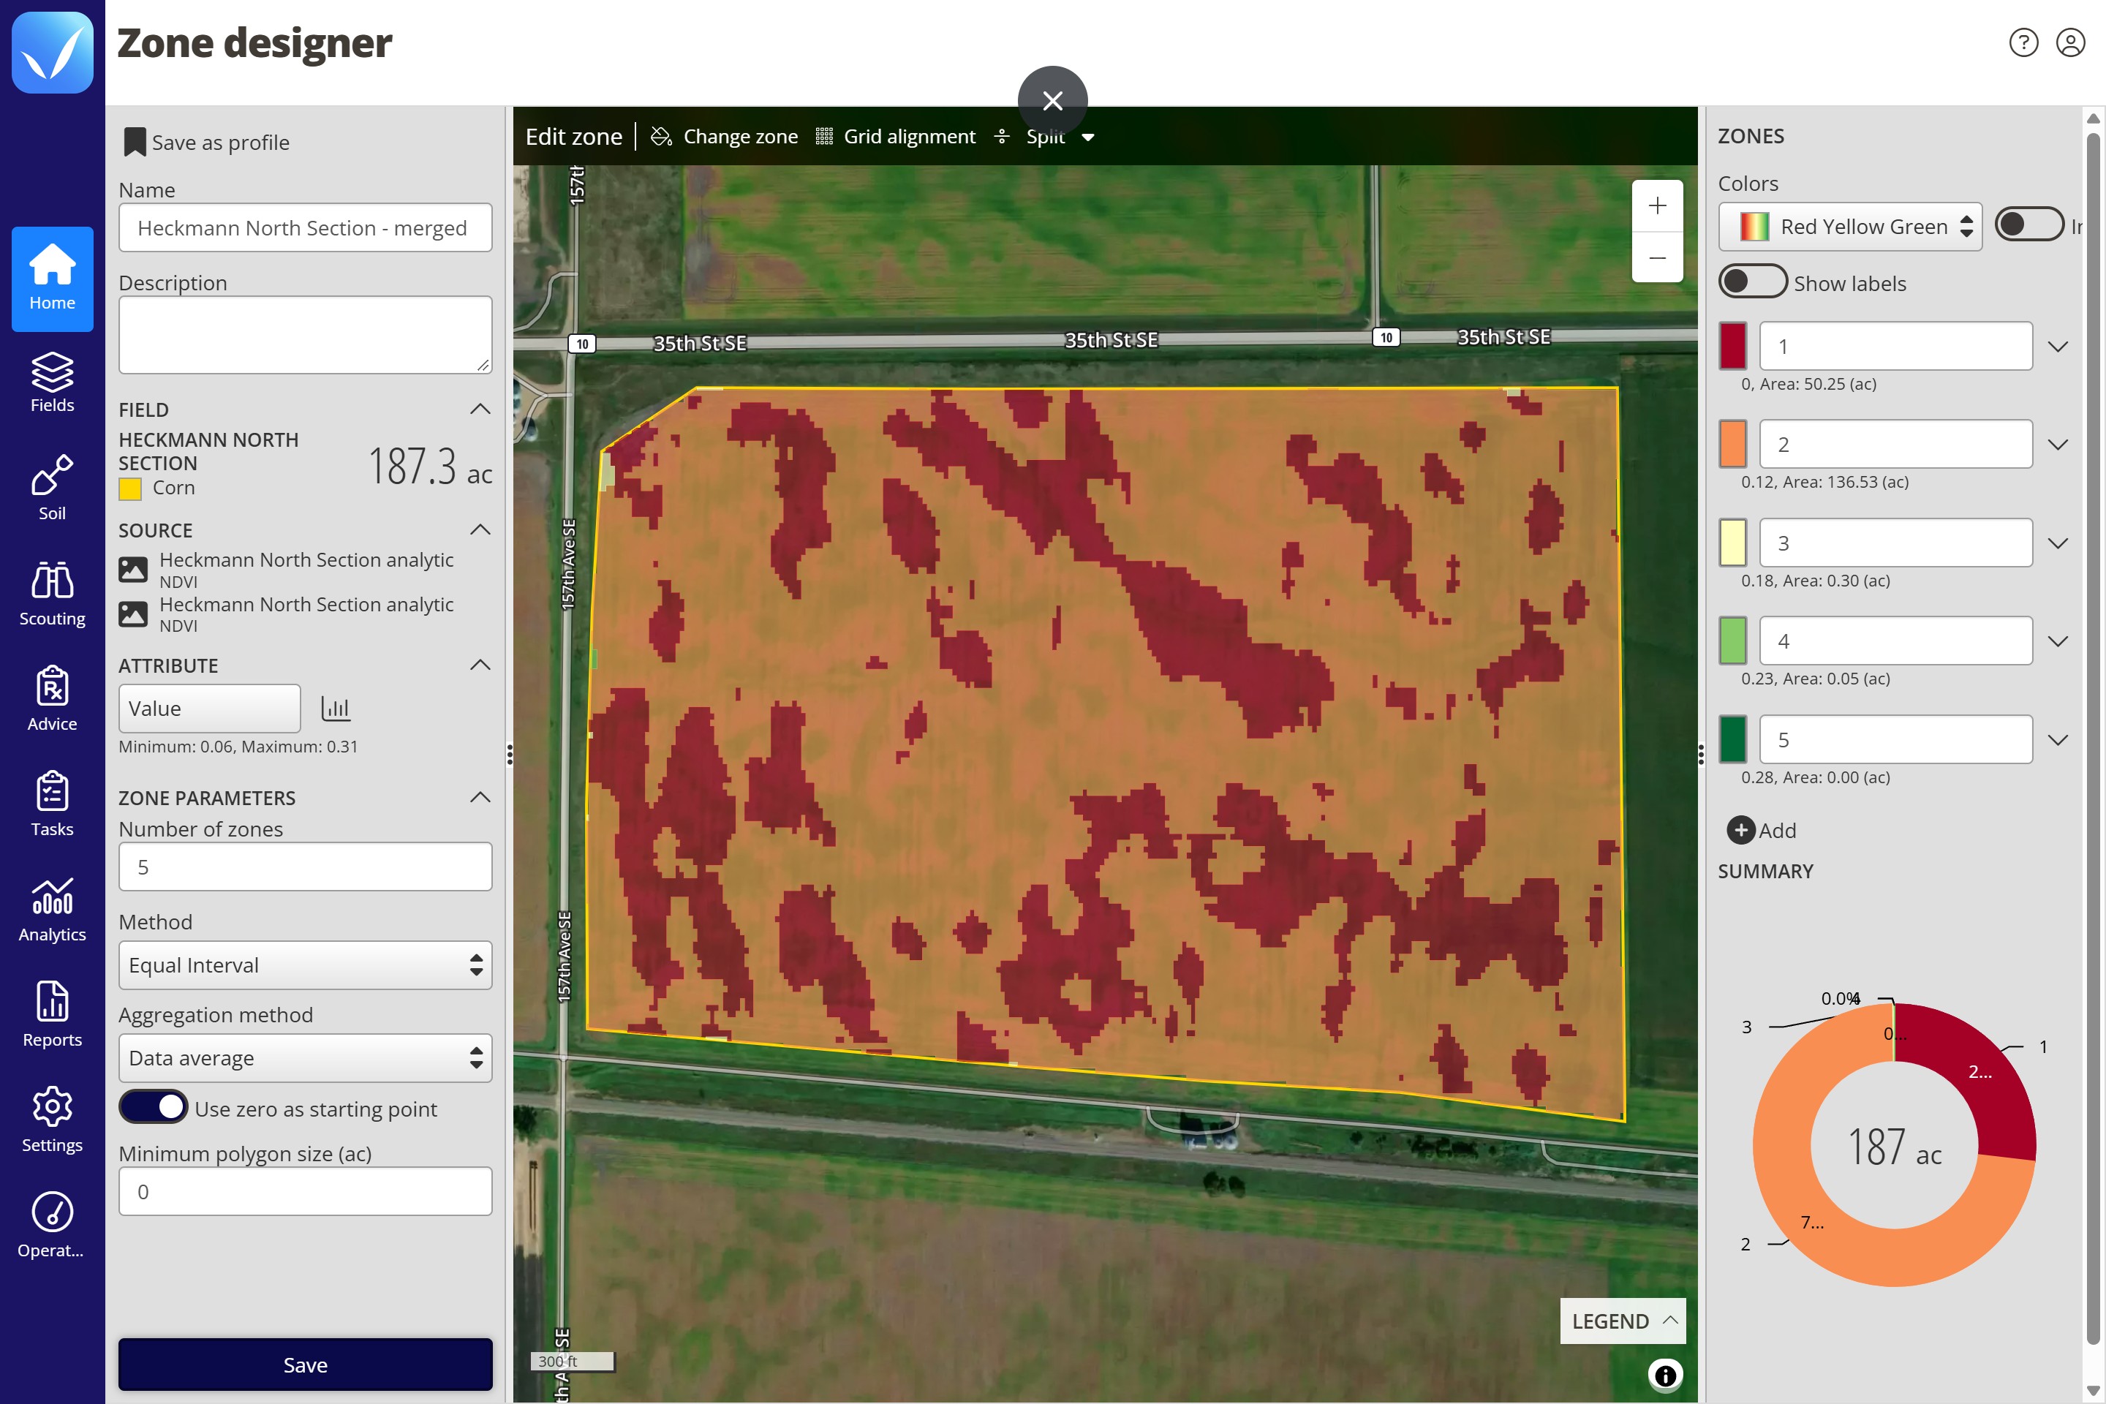Click the map info icon
The width and height of the screenshot is (2106, 1404).
[1666, 1375]
